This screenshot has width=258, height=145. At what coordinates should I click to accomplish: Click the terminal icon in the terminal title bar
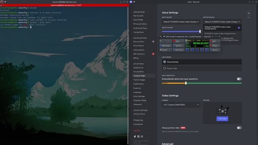(2, 2)
